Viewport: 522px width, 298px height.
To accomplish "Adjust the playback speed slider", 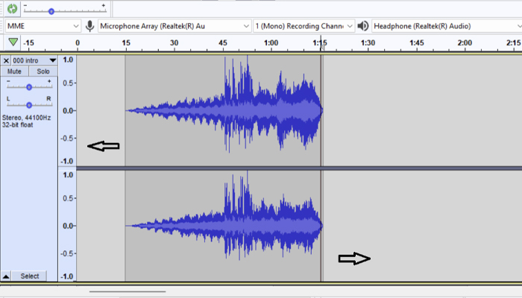I will click(51, 11).
